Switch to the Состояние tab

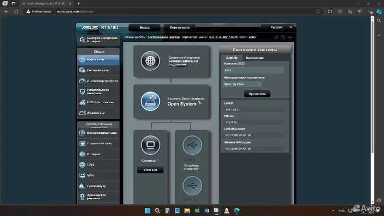(254, 58)
